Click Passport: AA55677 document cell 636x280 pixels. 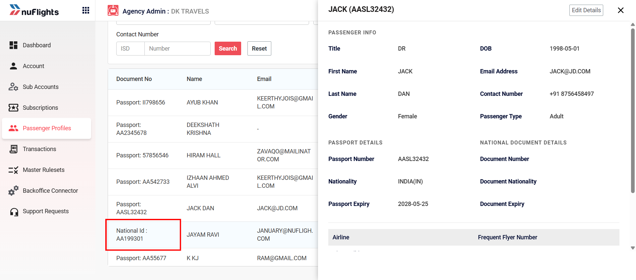pos(141,258)
